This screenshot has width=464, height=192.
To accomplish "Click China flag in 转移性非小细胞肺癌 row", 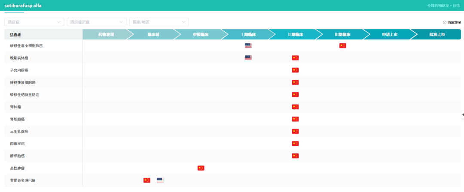I will [x=342, y=45].
